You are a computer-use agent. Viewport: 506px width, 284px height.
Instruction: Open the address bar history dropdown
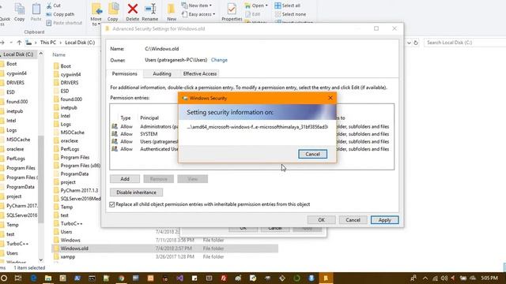tap(409, 43)
